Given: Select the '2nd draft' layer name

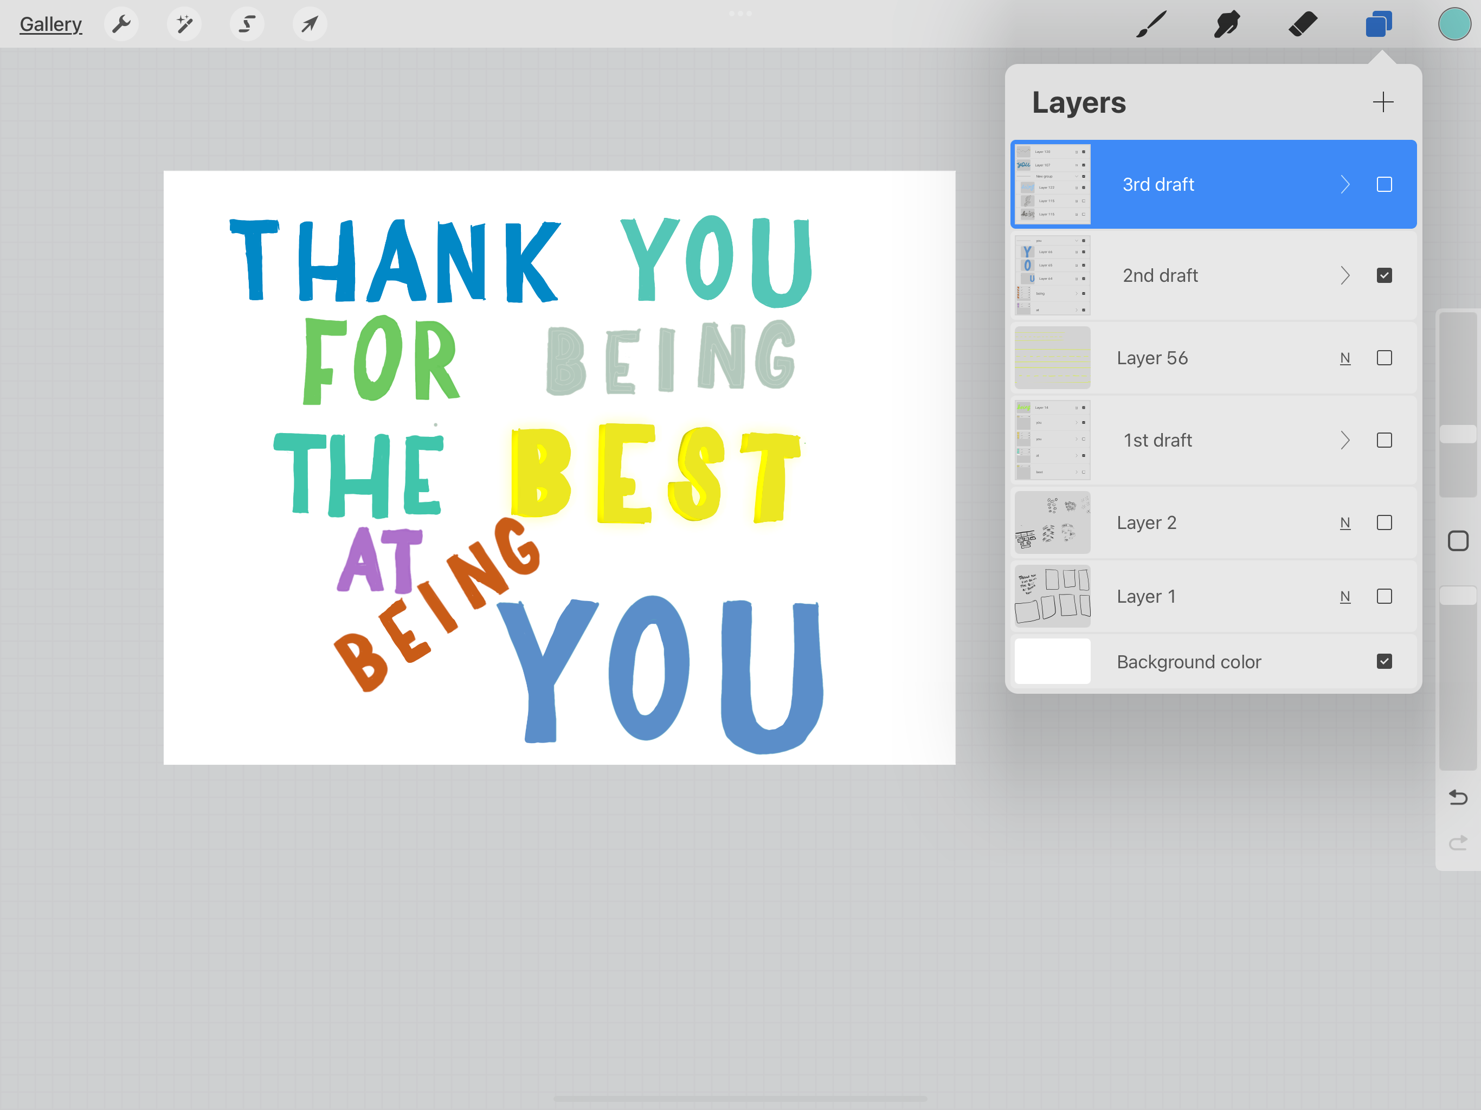Looking at the screenshot, I should point(1160,275).
